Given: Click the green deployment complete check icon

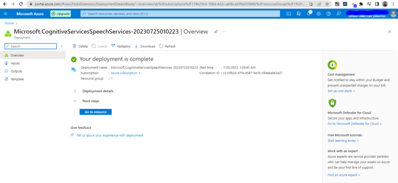Looking at the screenshot, I should (x=74, y=59).
